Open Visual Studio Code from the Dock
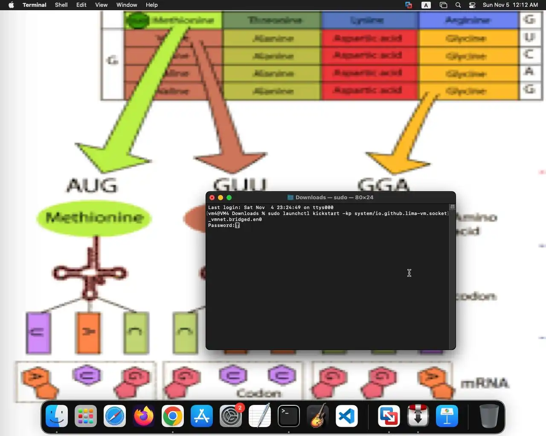 click(347, 416)
